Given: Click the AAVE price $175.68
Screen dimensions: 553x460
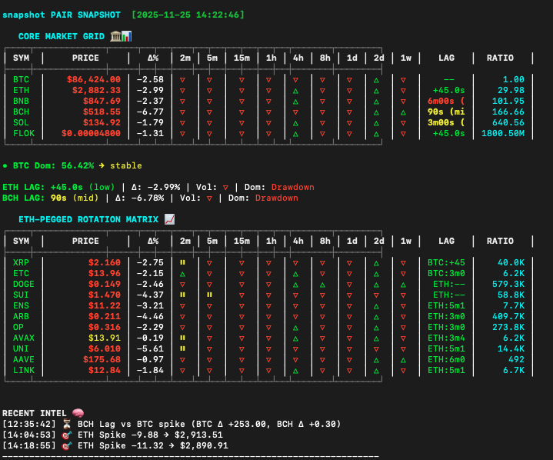Looking at the screenshot, I should click(102, 359).
